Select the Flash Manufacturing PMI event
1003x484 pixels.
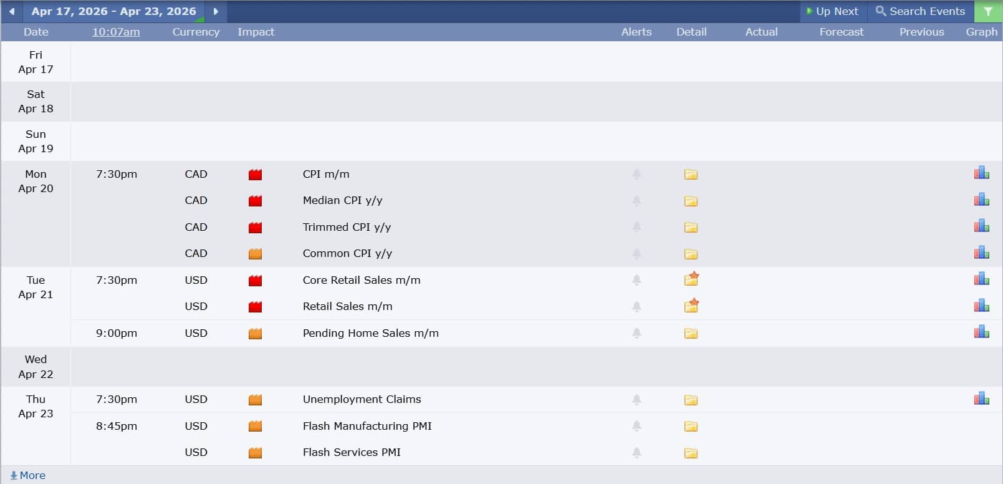367,426
